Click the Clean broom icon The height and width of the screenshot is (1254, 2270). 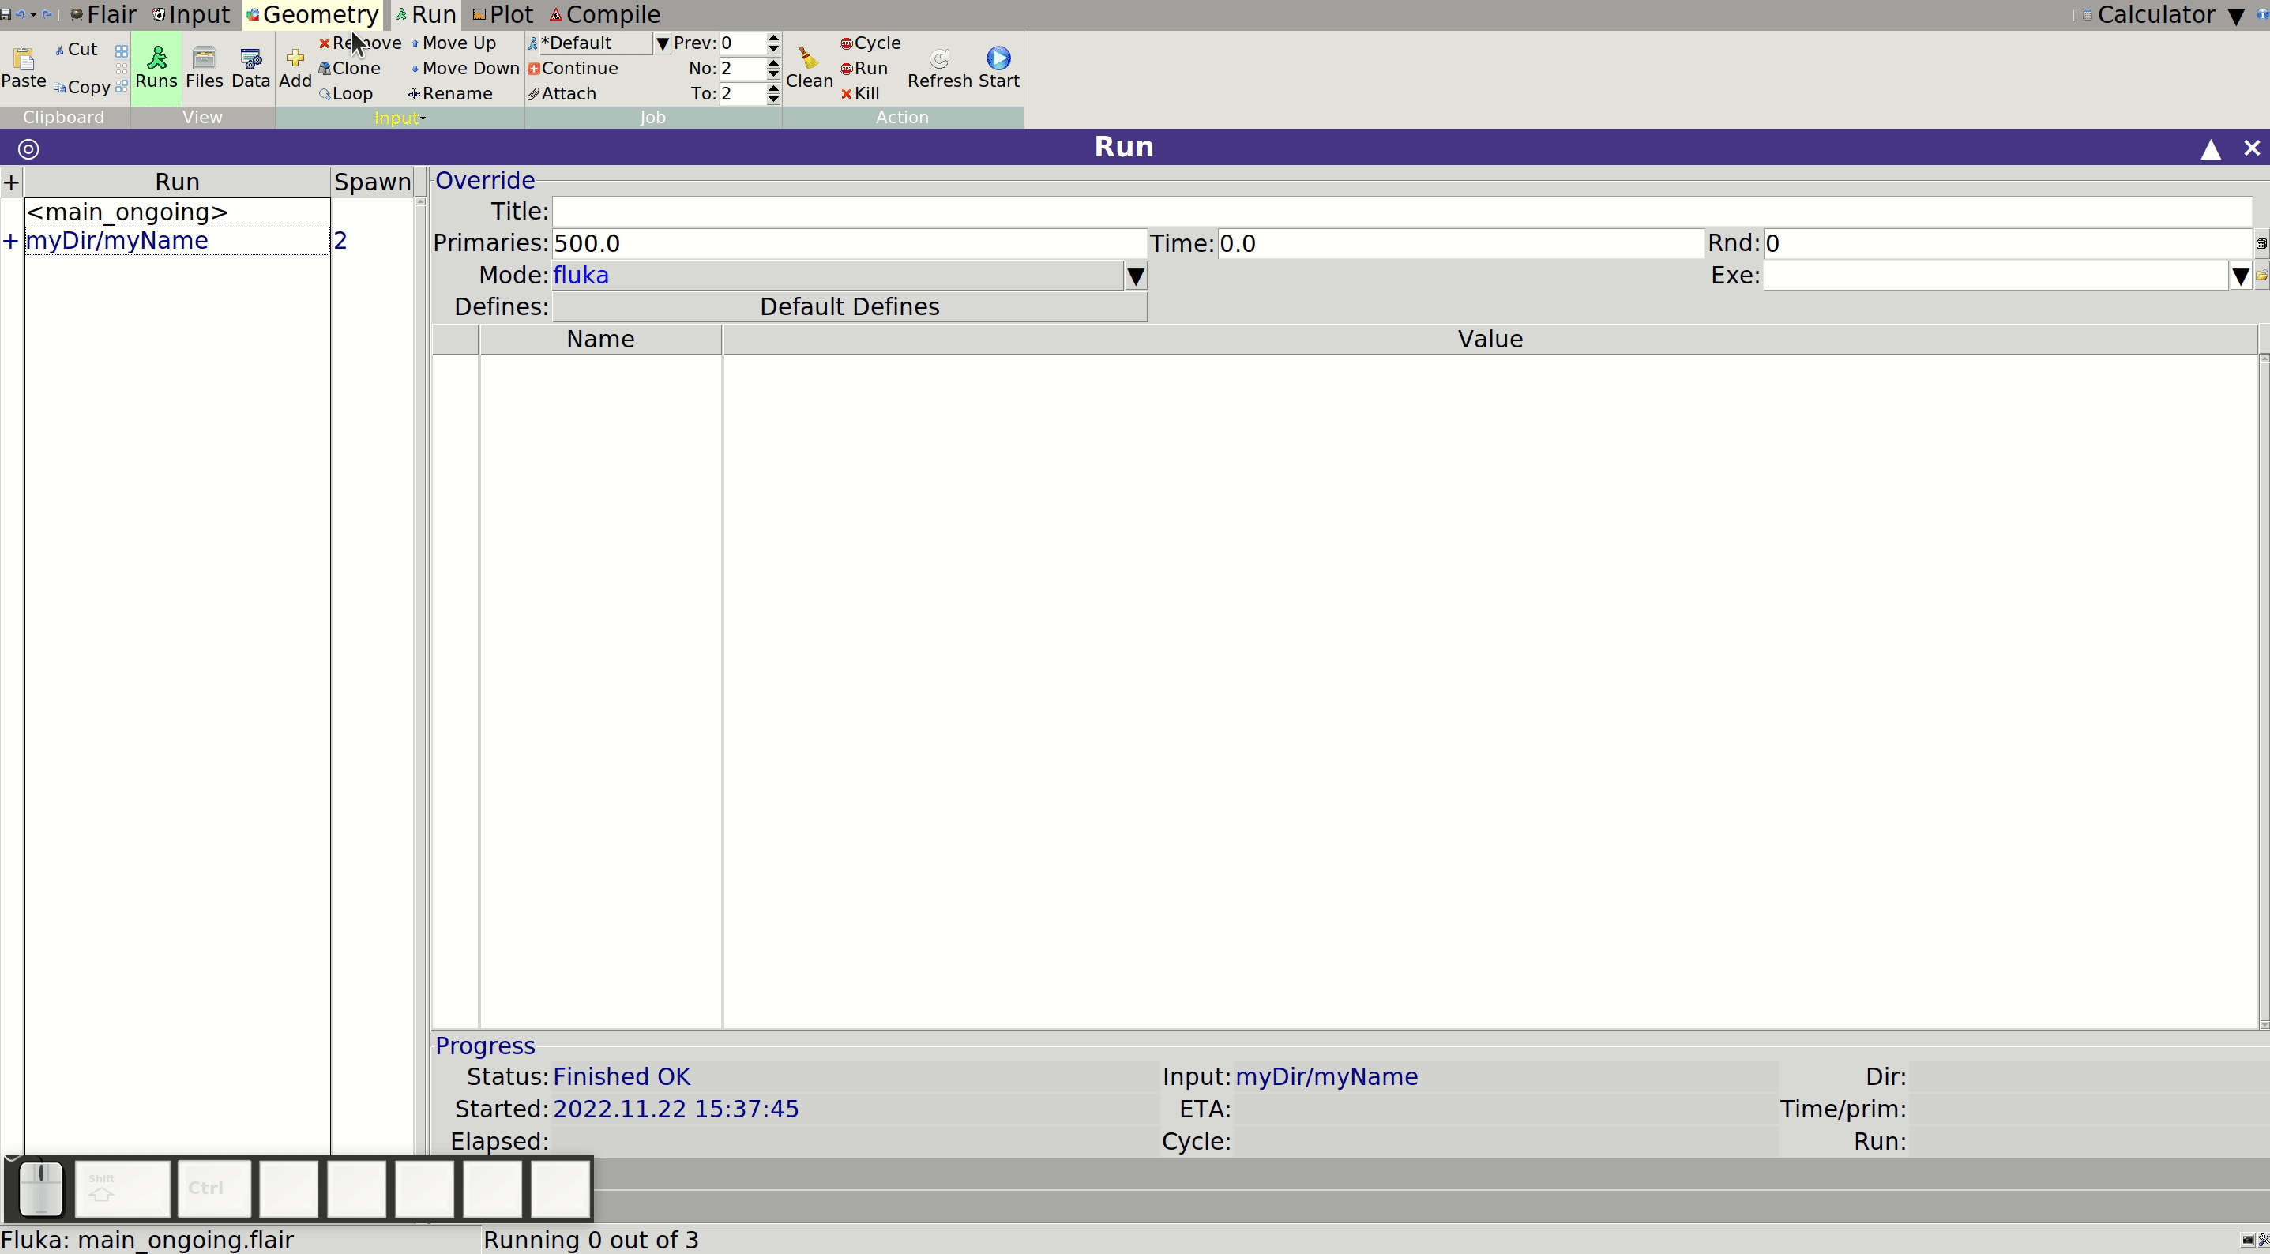coord(808,58)
